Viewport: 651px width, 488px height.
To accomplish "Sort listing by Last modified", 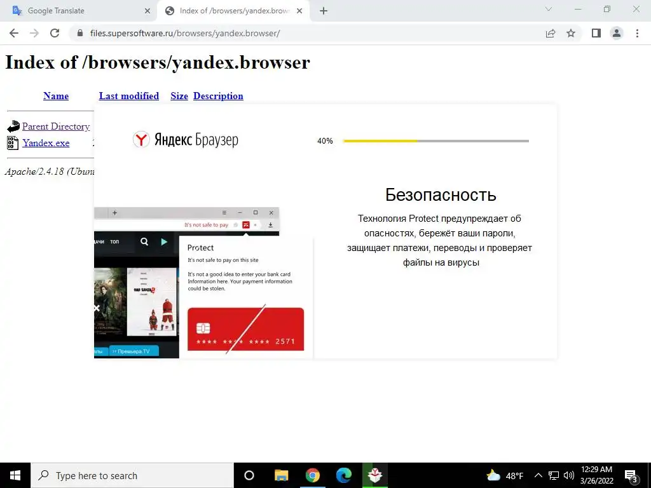I will click(x=128, y=96).
